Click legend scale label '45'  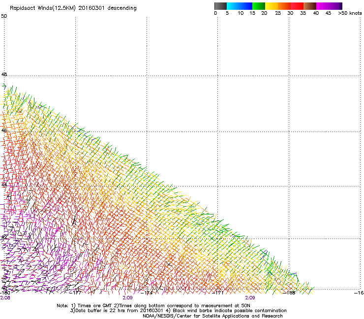pos(328,13)
